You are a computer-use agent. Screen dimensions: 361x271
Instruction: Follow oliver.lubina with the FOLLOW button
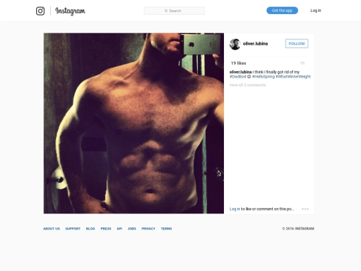pos(297,43)
